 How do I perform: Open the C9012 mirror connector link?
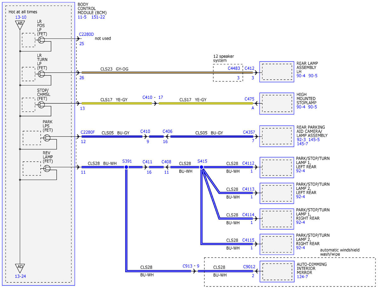(x=249, y=266)
